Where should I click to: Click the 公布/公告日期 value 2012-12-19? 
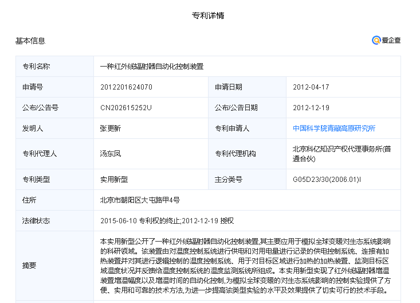pos(311,107)
